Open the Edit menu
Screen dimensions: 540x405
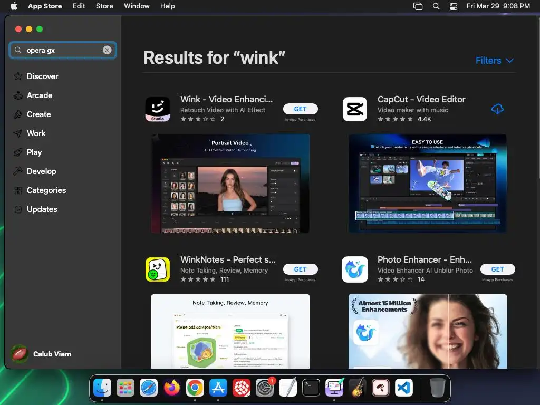[79, 6]
